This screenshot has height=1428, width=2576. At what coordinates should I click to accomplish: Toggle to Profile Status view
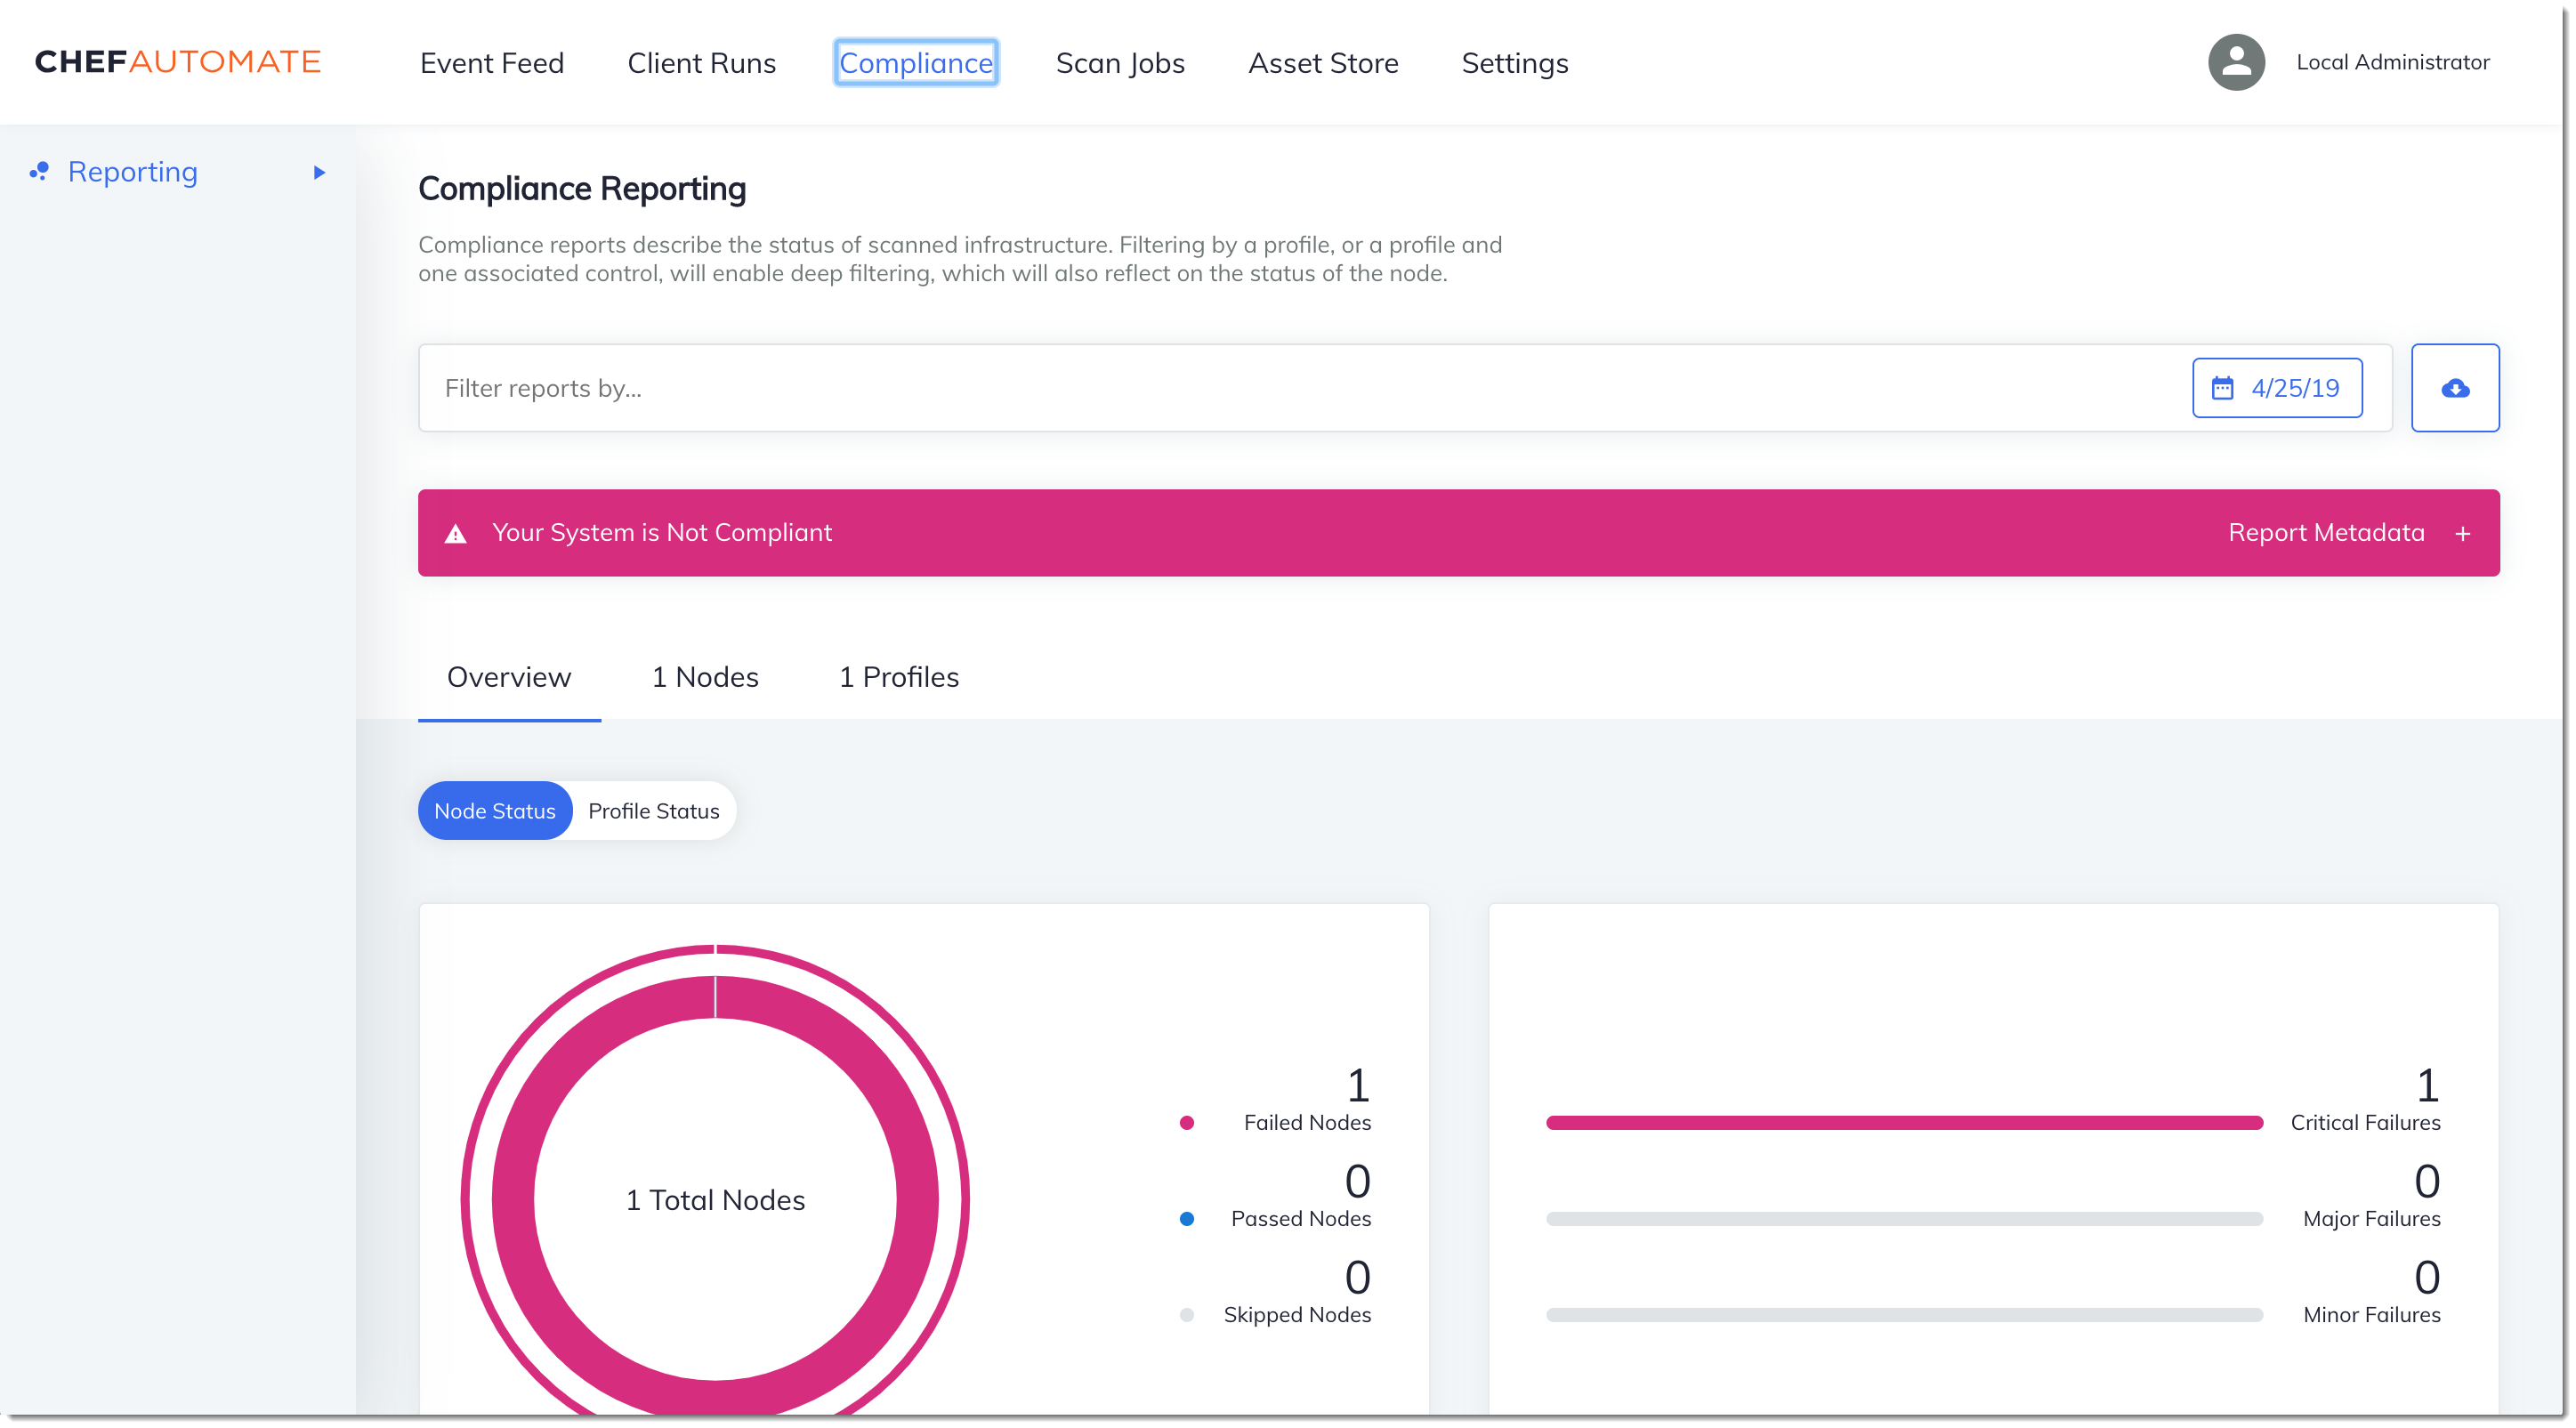652,809
